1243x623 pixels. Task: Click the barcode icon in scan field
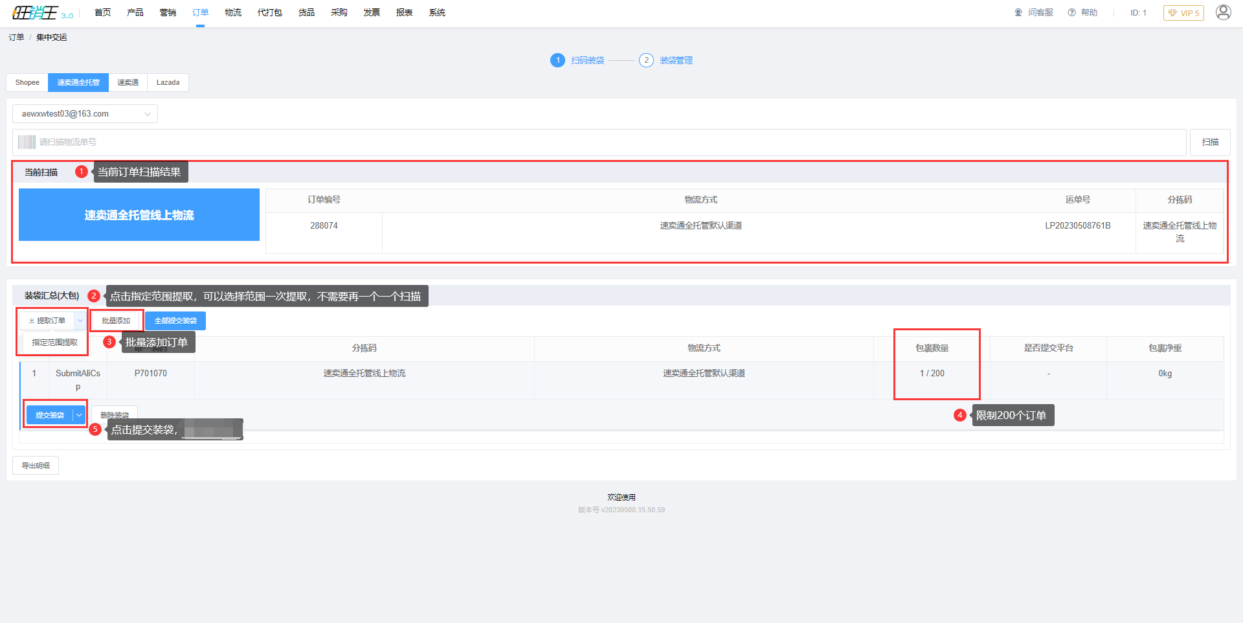[x=27, y=142]
